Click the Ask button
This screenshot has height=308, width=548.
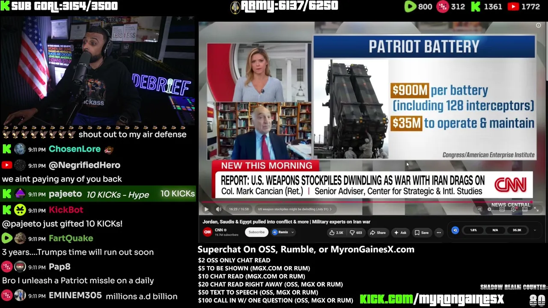[400, 233]
